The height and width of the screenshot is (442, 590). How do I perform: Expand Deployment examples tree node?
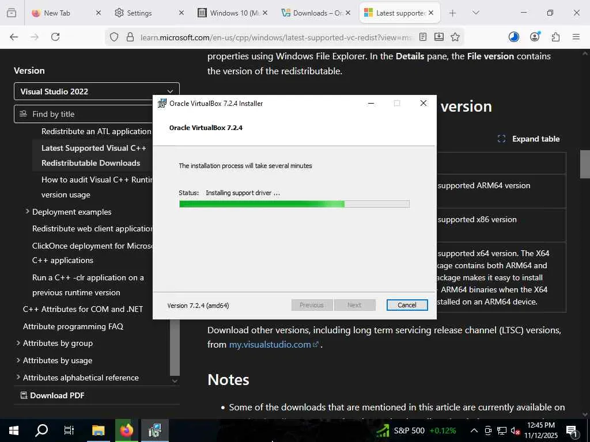[x=27, y=212]
